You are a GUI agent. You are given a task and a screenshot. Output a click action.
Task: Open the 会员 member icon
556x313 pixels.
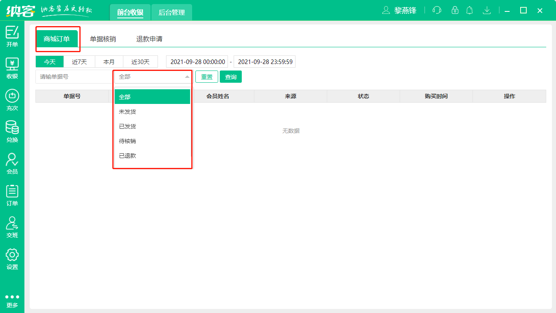coord(12,163)
